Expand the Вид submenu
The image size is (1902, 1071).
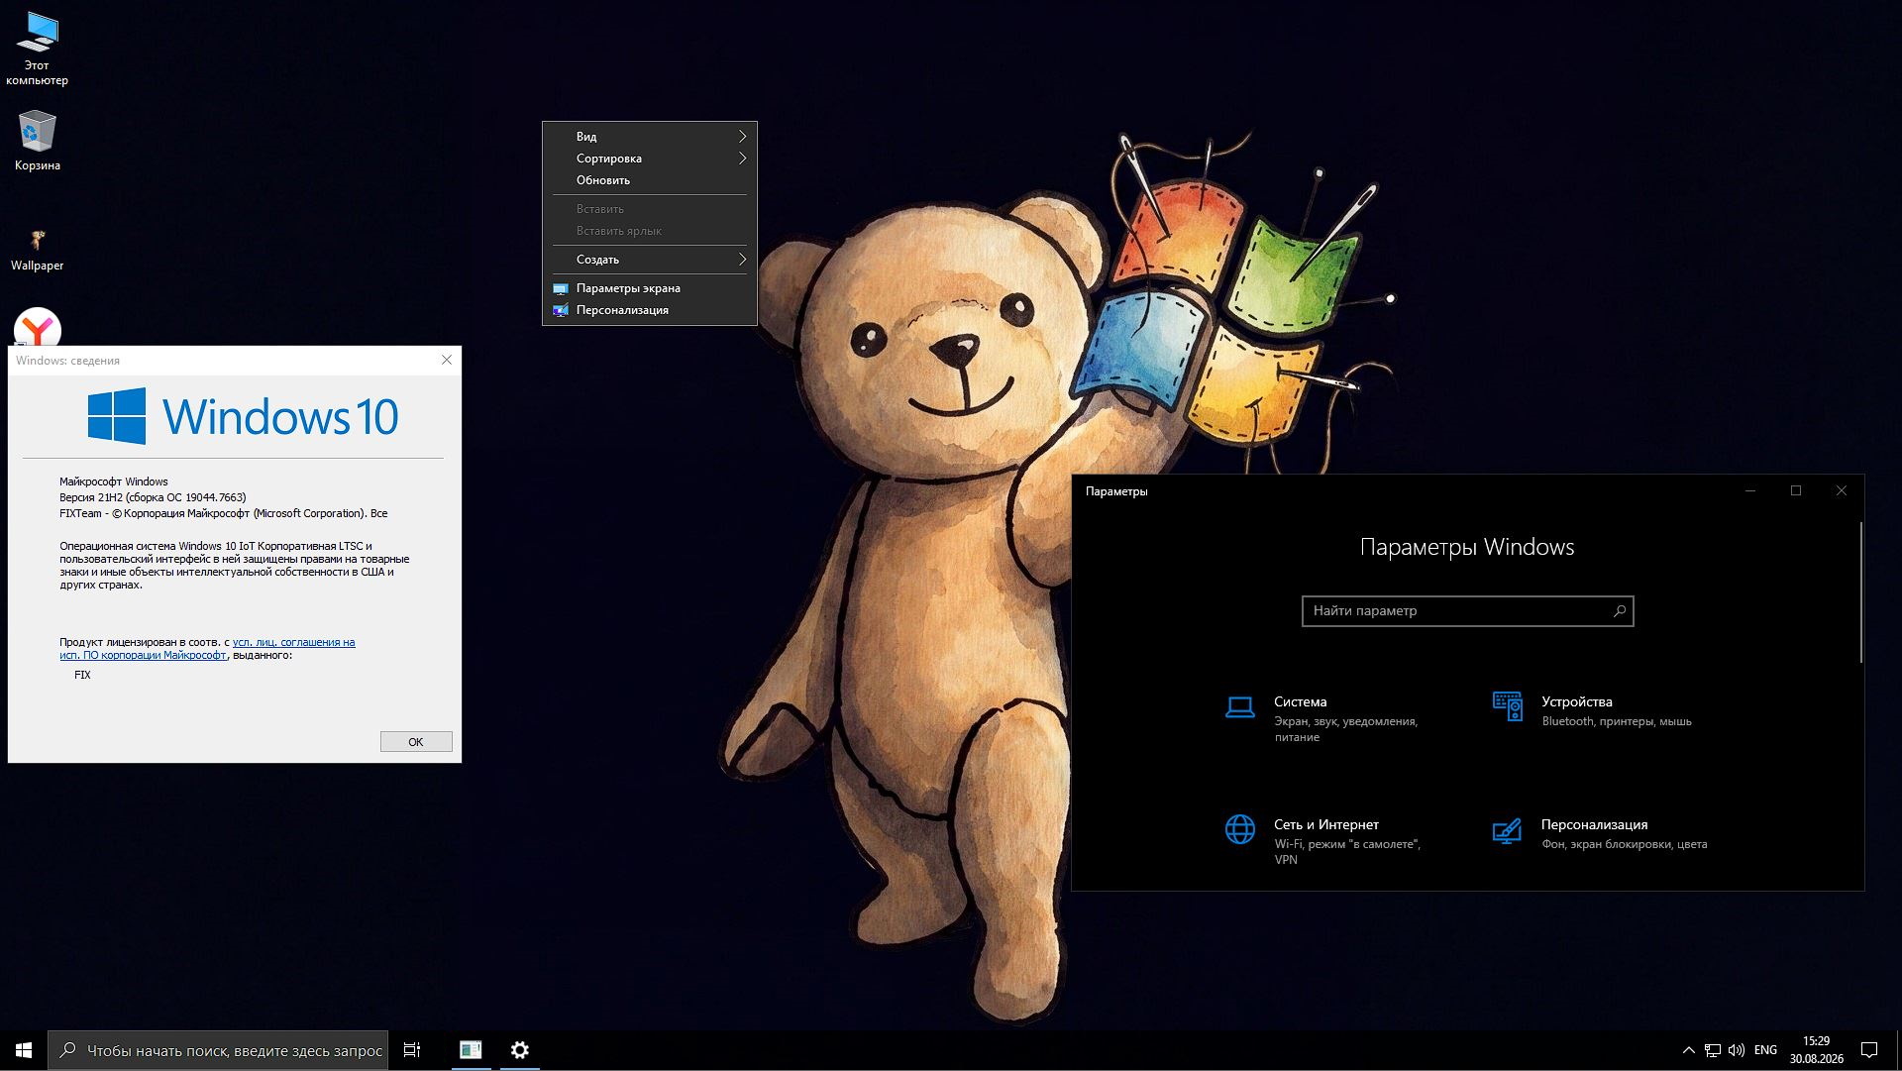coord(650,137)
